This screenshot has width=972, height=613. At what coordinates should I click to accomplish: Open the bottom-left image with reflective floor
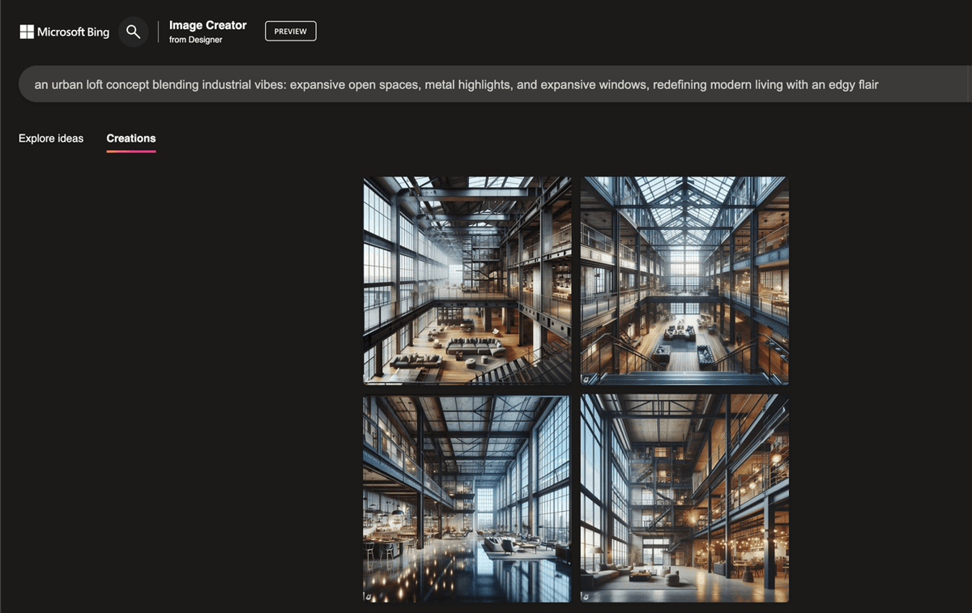[x=467, y=498]
